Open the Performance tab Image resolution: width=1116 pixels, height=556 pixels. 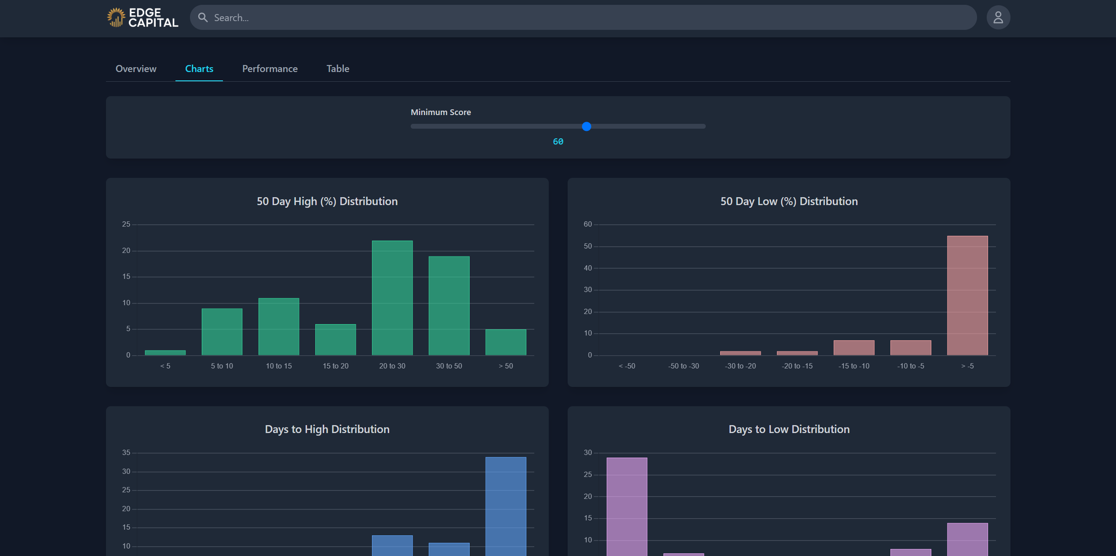(x=270, y=69)
